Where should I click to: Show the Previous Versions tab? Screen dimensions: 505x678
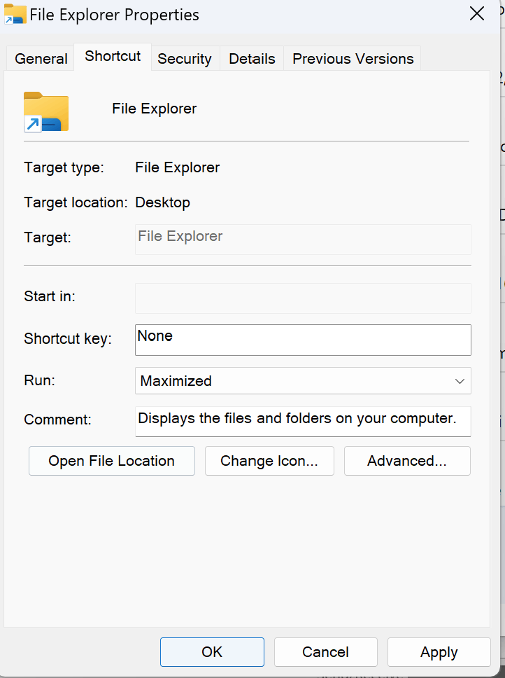(353, 58)
